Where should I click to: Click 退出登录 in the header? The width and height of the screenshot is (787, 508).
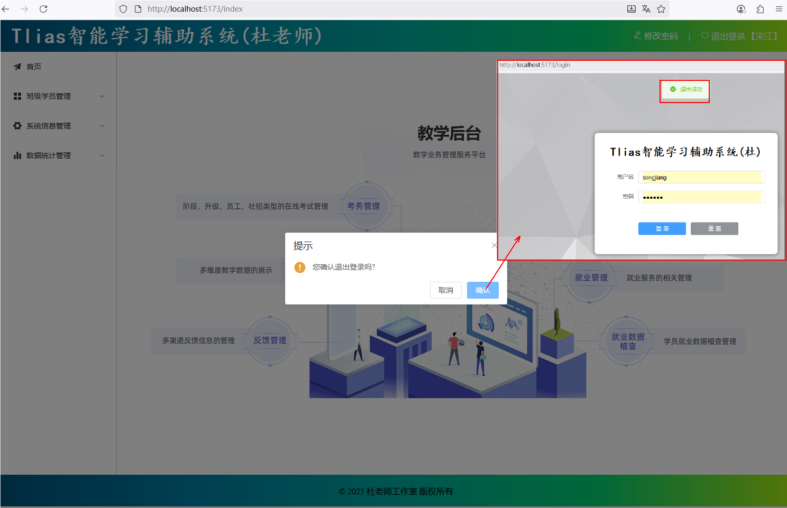tap(728, 36)
